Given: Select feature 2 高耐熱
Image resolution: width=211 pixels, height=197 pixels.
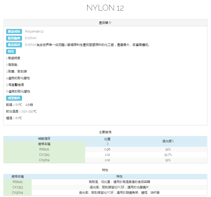Looking at the screenshot, I should tap(12, 65).
